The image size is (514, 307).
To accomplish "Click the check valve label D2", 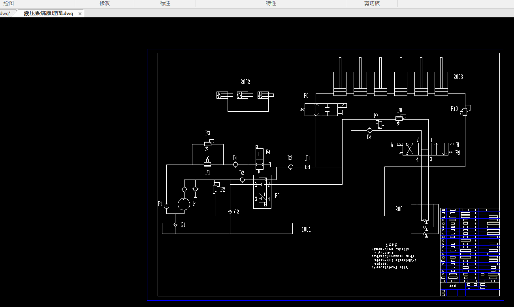I will point(241,173).
